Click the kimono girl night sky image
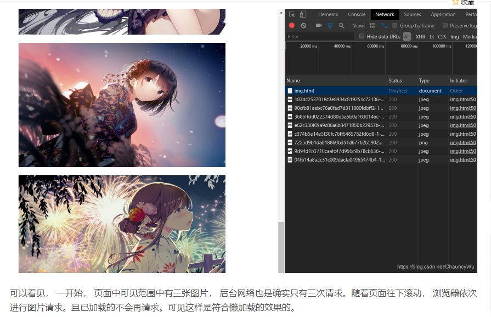Screen dimensions: 491x317 [122, 105]
